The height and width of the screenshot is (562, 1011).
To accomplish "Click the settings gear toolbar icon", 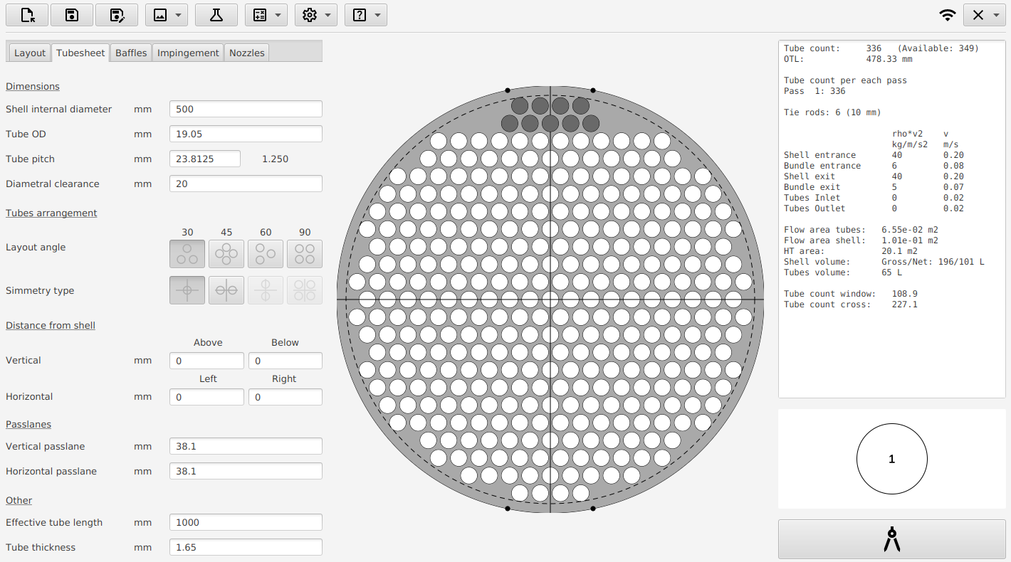I will coord(310,15).
